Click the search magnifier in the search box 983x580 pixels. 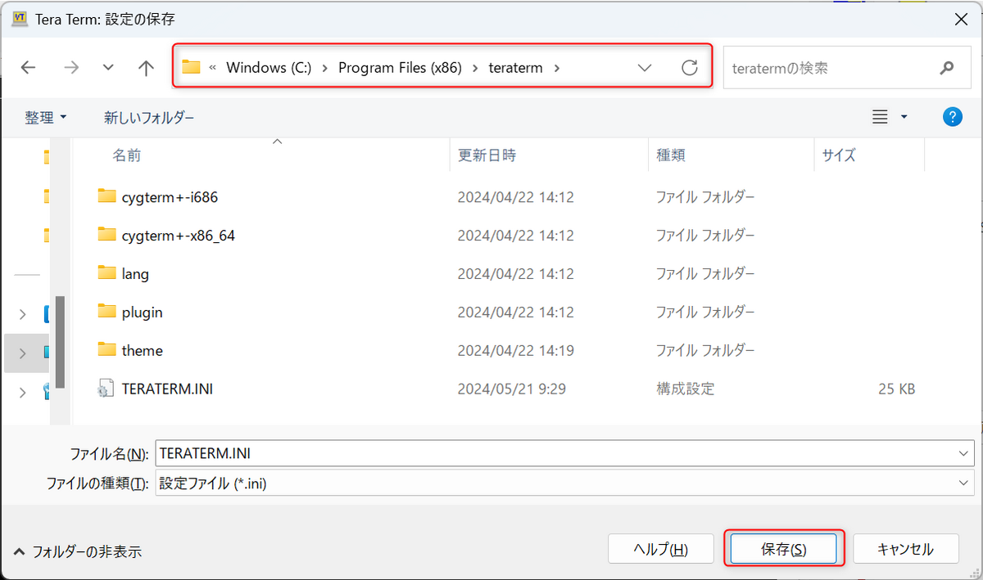(946, 67)
